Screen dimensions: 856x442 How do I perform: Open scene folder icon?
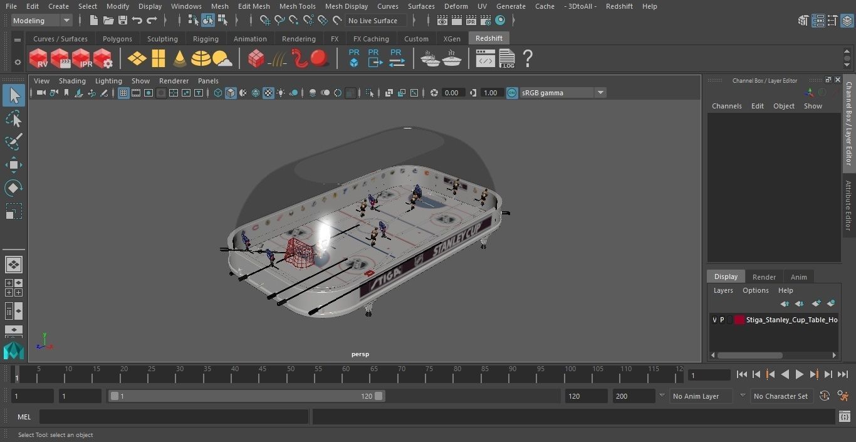pyautogui.click(x=108, y=21)
